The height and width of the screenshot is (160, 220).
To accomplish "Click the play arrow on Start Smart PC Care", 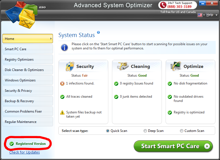I will tap(207, 146).
